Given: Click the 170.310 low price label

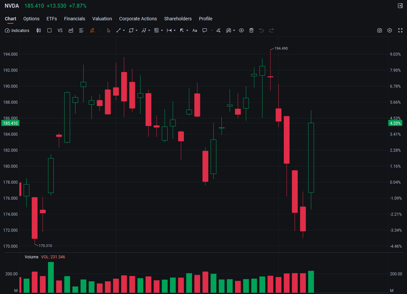Looking at the screenshot, I should click(x=45, y=246).
